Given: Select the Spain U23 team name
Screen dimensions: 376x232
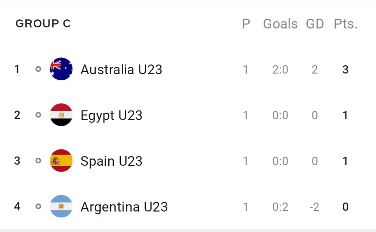Looking at the screenshot, I should pyautogui.click(x=111, y=161).
